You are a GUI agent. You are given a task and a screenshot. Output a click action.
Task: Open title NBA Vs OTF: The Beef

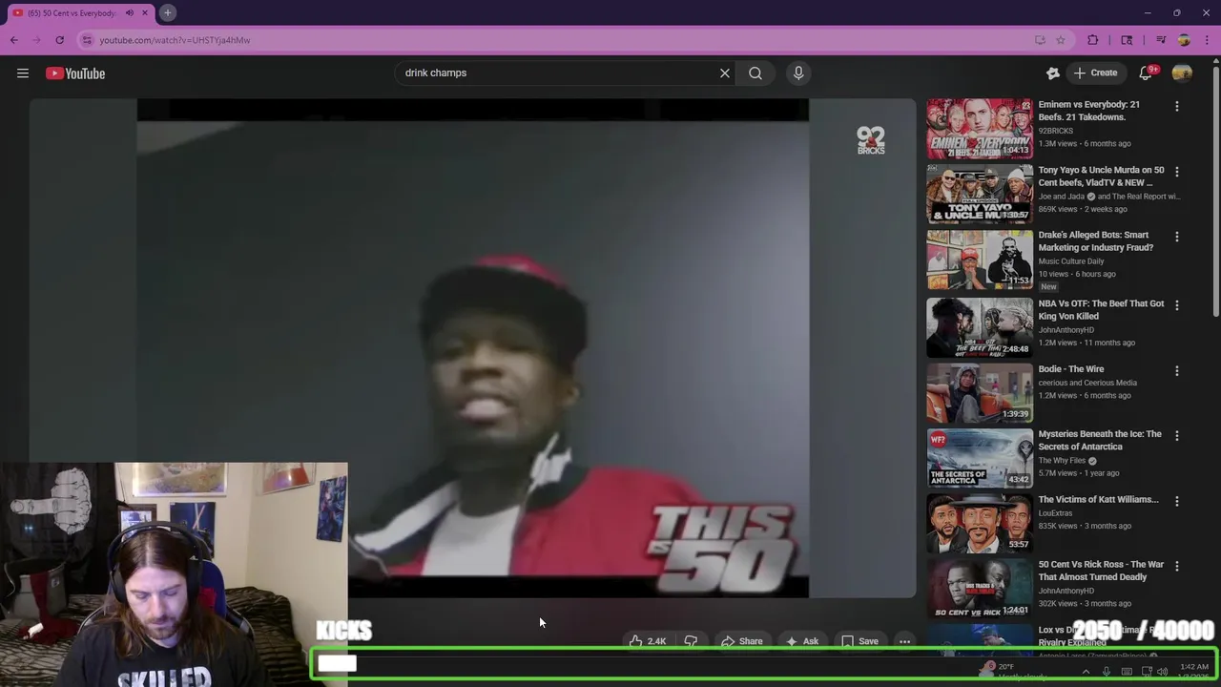[1101, 310]
